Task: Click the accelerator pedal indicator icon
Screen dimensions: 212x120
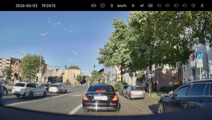Action: tap(142, 6)
